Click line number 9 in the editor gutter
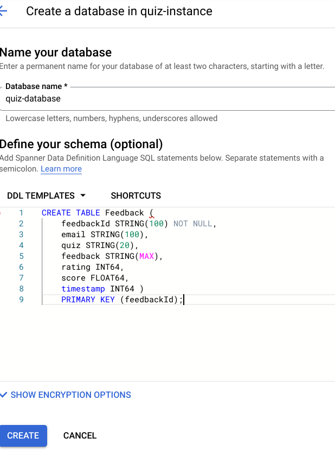Screen dimensions: 335x457 (x=21, y=300)
